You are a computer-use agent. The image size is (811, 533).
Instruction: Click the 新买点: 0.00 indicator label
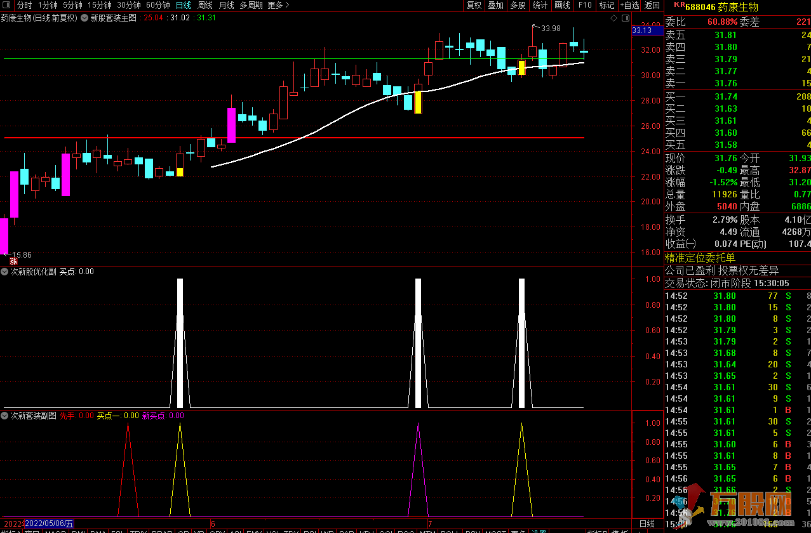(163, 416)
